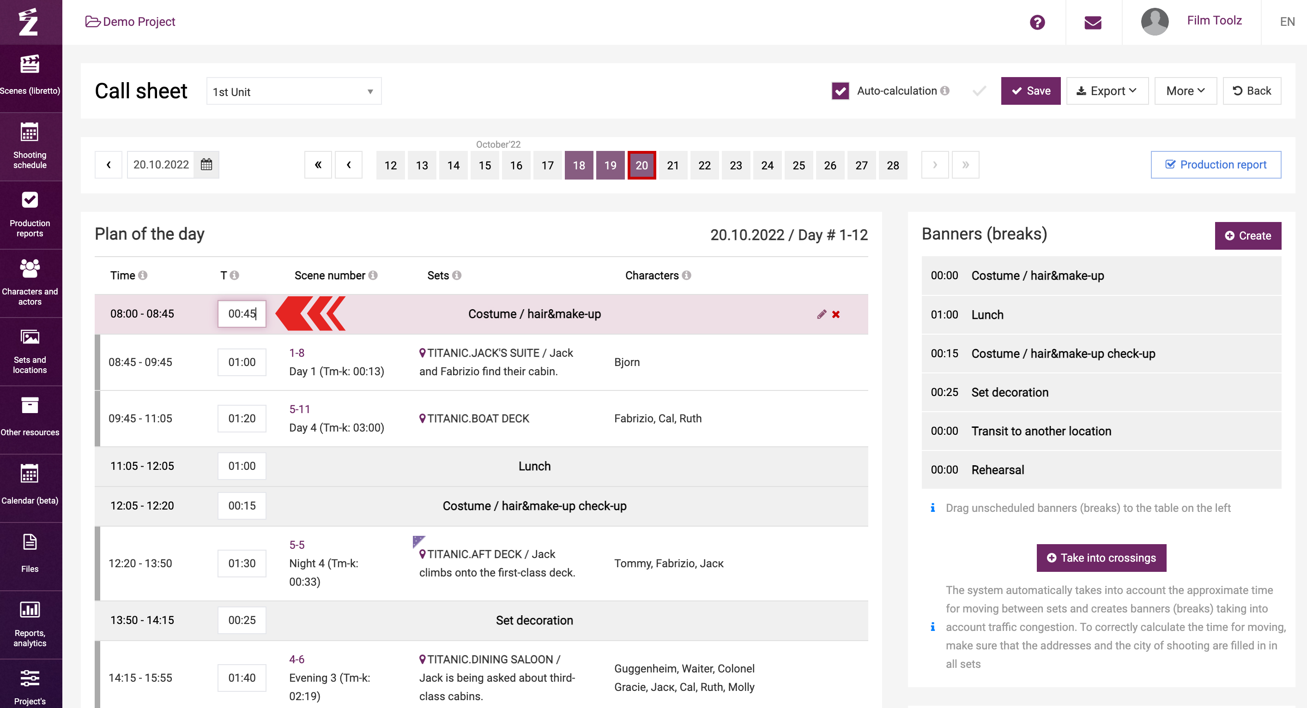
Task: Open scene 5-11 link
Action: [299, 409]
